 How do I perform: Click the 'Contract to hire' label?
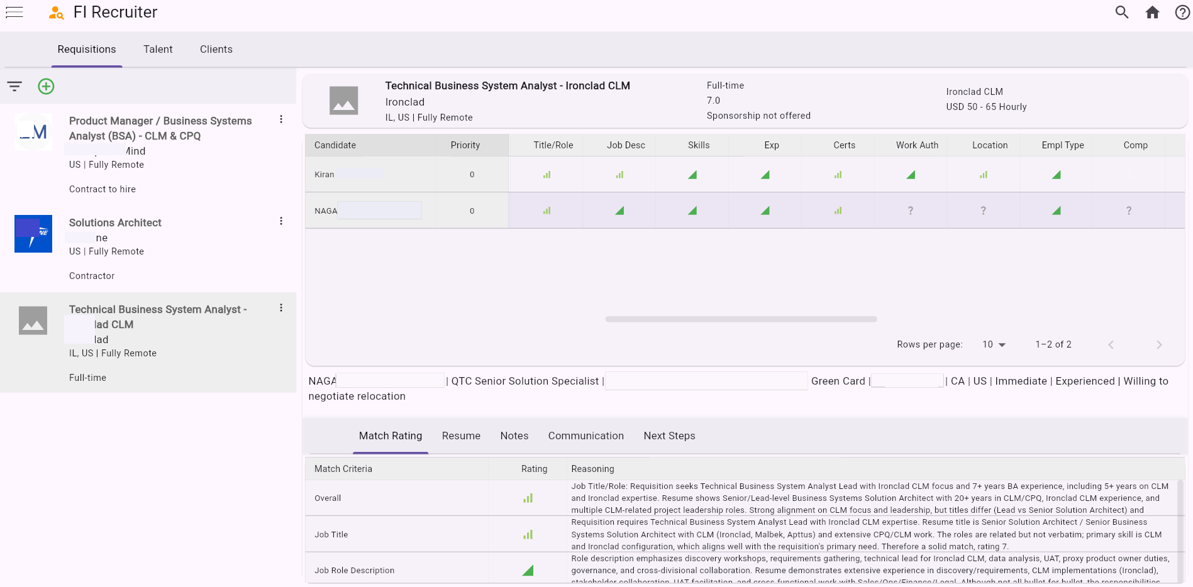click(x=103, y=189)
